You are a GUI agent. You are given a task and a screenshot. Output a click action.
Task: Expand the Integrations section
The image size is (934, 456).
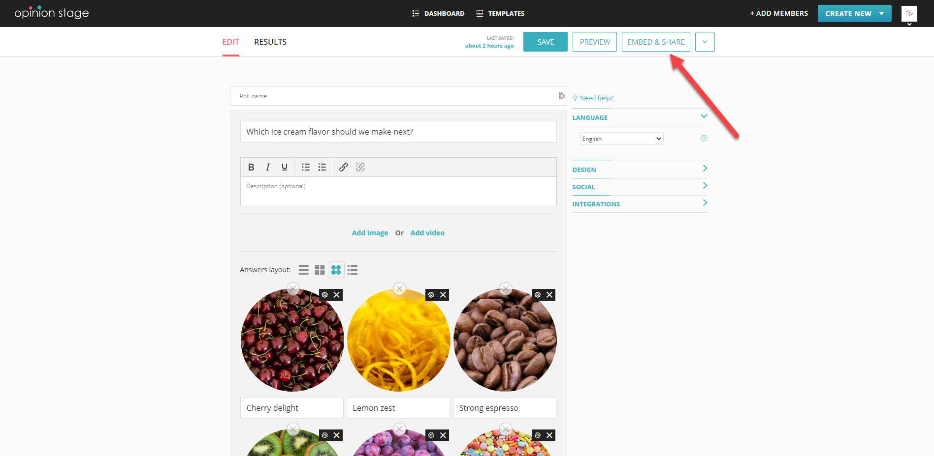pyautogui.click(x=596, y=204)
